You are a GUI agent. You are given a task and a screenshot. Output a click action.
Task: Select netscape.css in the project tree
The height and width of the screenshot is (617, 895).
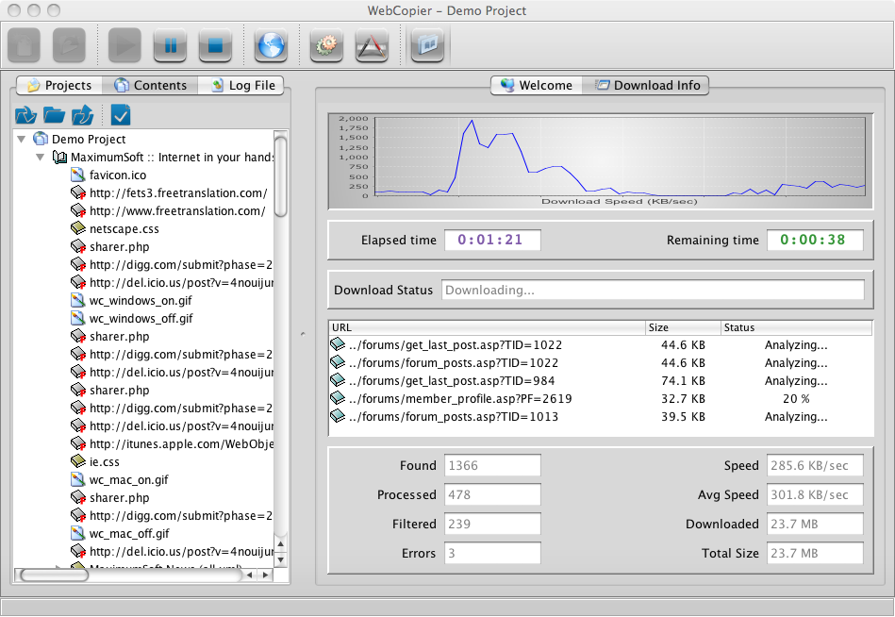(124, 229)
